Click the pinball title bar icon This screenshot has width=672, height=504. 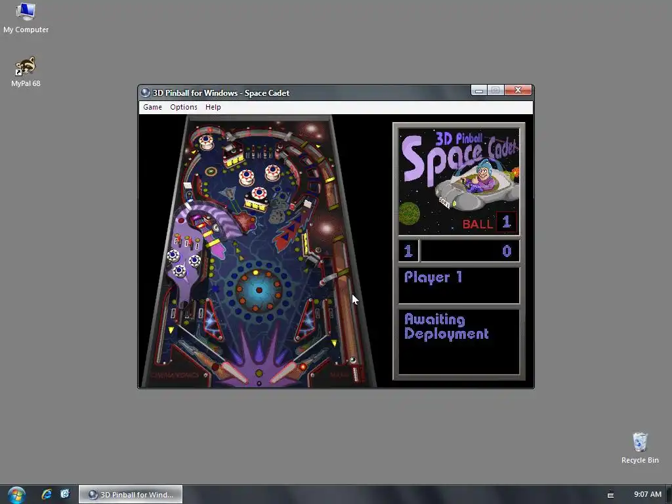click(145, 93)
